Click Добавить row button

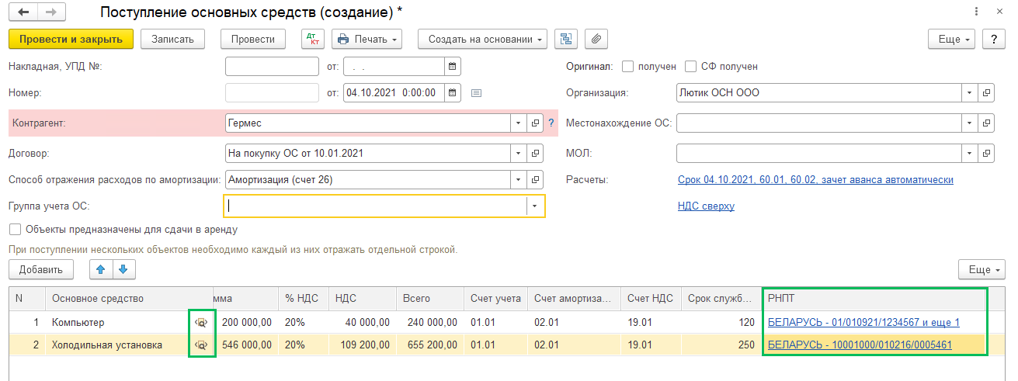tap(41, 269)
